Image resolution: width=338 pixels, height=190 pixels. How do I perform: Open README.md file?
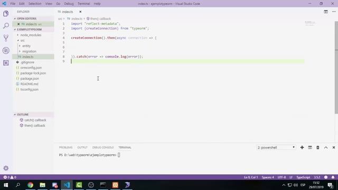click(x=29, y=84)
